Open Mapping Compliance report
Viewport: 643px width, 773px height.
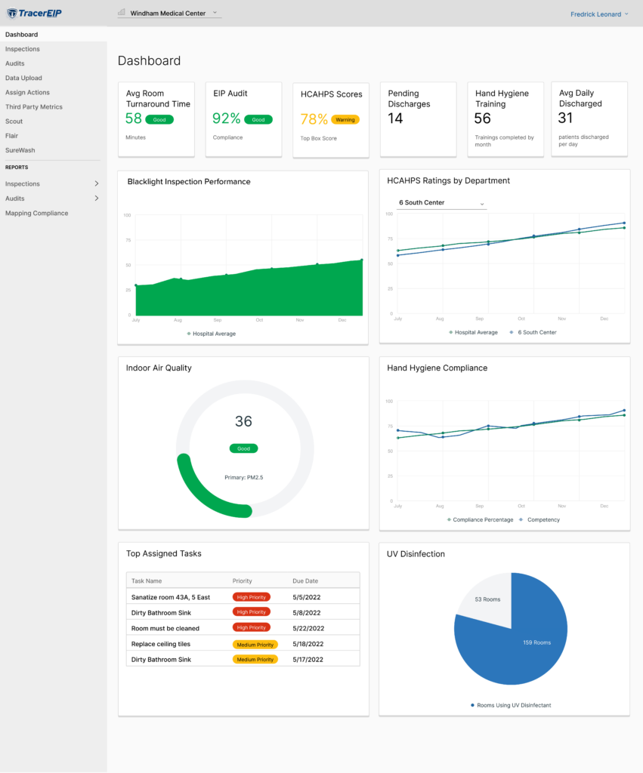pos(36,214)
